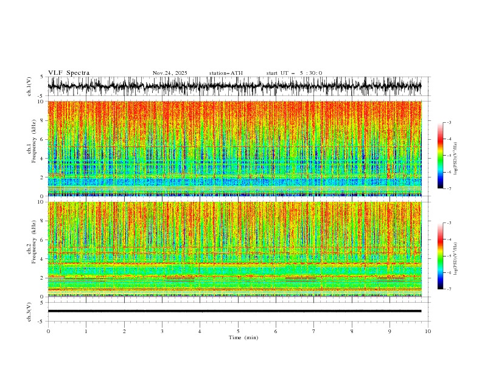
Task: Click the "10" tick on the time axis
Action: click(428, 331)
